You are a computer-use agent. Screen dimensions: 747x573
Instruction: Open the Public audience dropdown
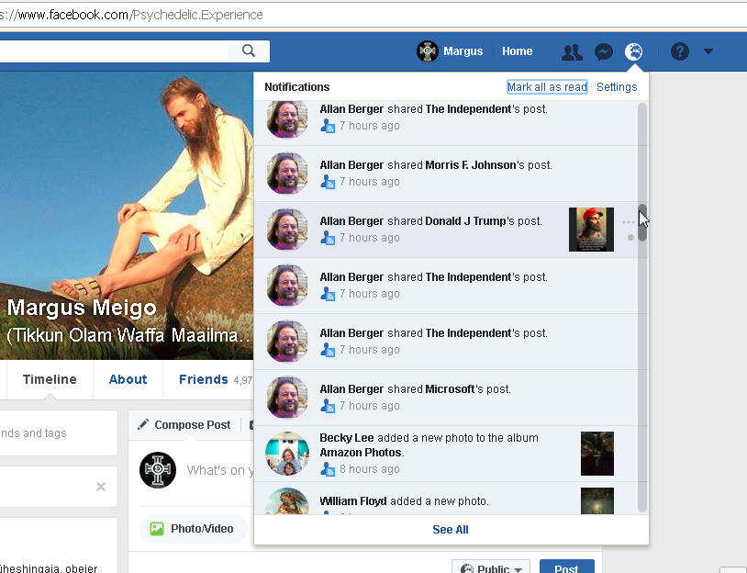coord(491,568)
